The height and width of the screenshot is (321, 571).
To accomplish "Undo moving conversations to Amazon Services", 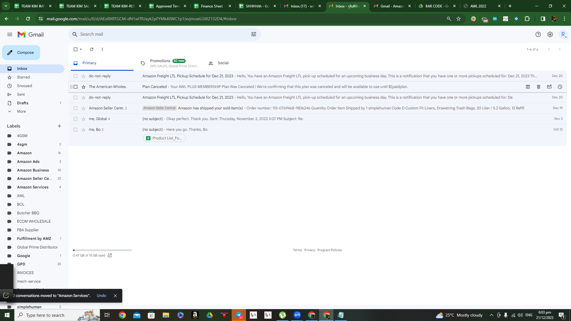I will 101,296.
